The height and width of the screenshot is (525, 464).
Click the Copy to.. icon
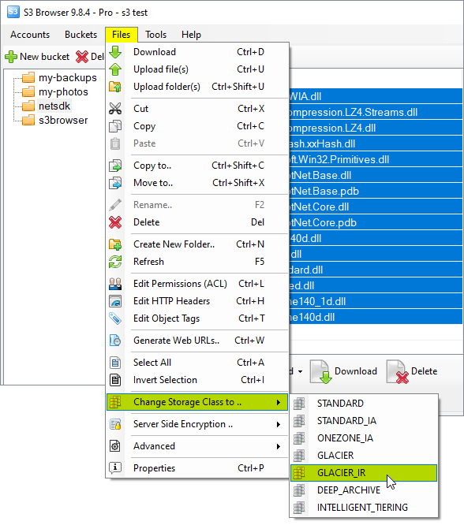[x=115, y=166]
